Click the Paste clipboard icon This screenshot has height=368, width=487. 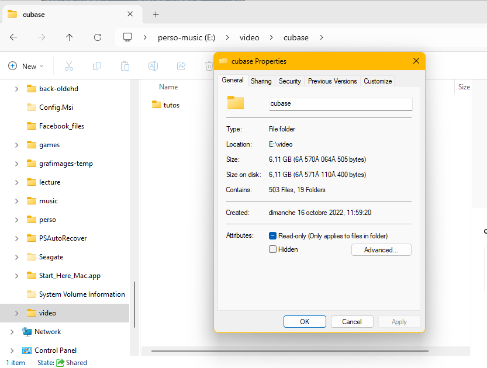pyautogui.click(x=125, y=66)
